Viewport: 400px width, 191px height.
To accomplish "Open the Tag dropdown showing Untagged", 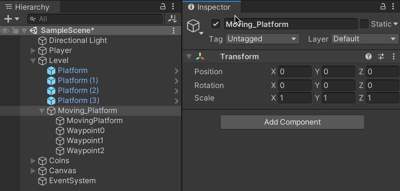I will pyautogui.click(x=262, y=39).
